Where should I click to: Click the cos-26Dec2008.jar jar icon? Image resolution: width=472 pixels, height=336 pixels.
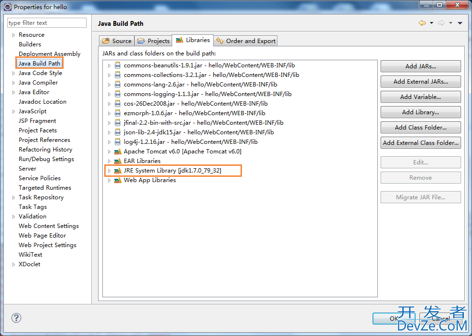click(x=118, y=104)
